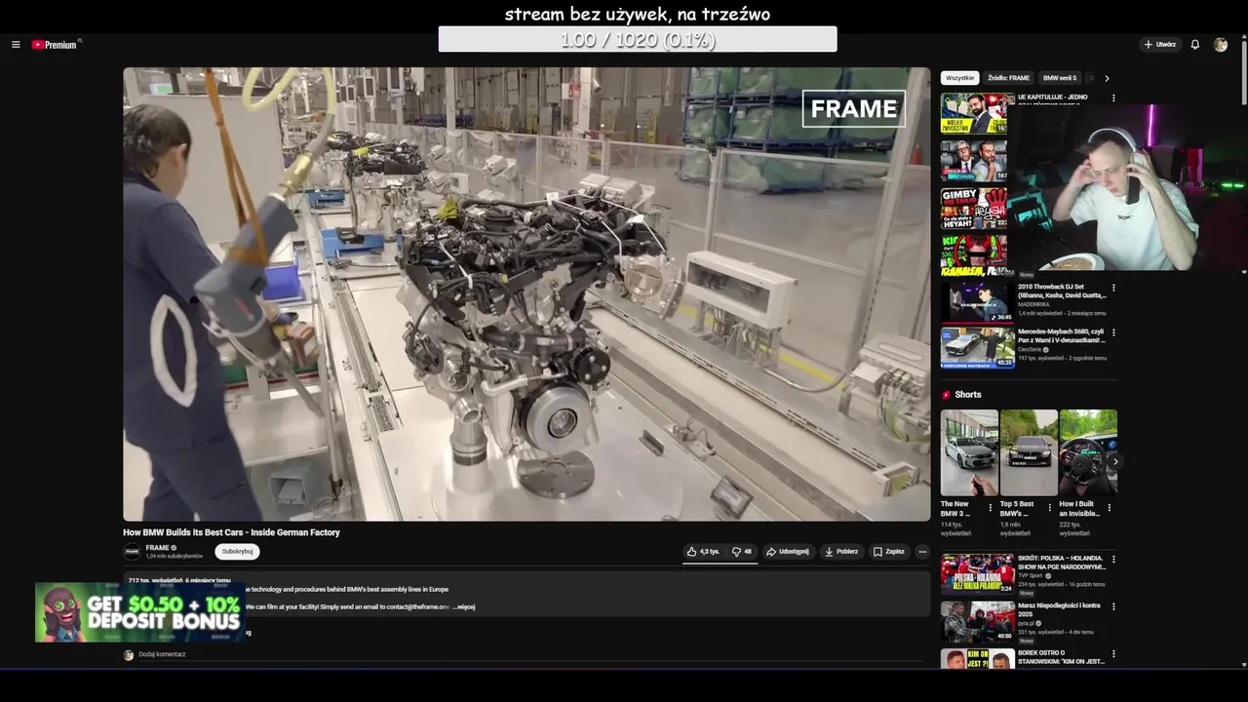Select the Źródło: FRAME filter chip
The width and height of the screenshot is (1248, 702).
(x=1008, y=78)
